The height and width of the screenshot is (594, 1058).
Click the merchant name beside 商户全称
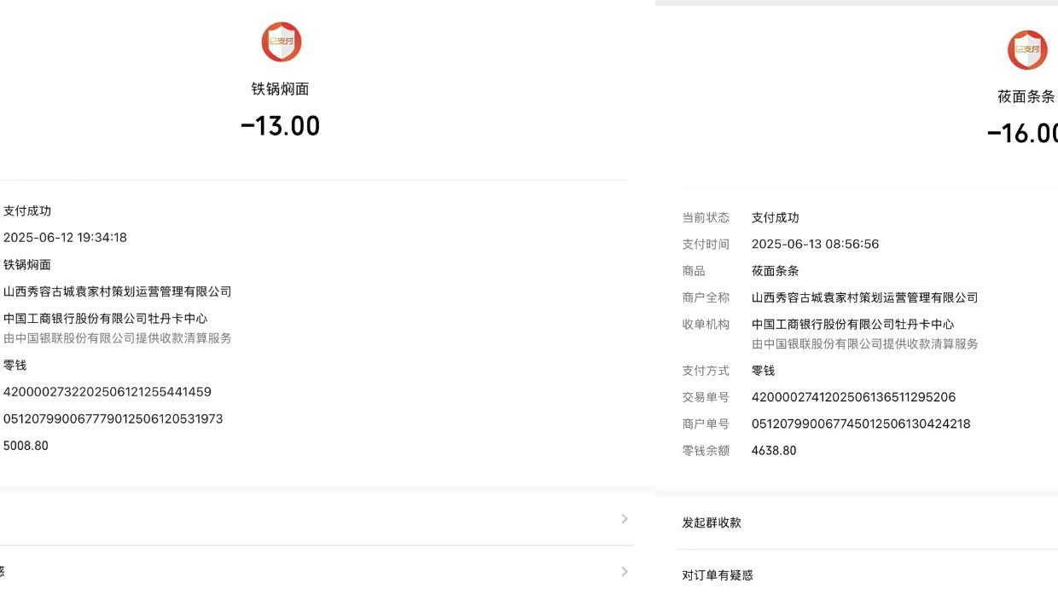coord(864,297)
